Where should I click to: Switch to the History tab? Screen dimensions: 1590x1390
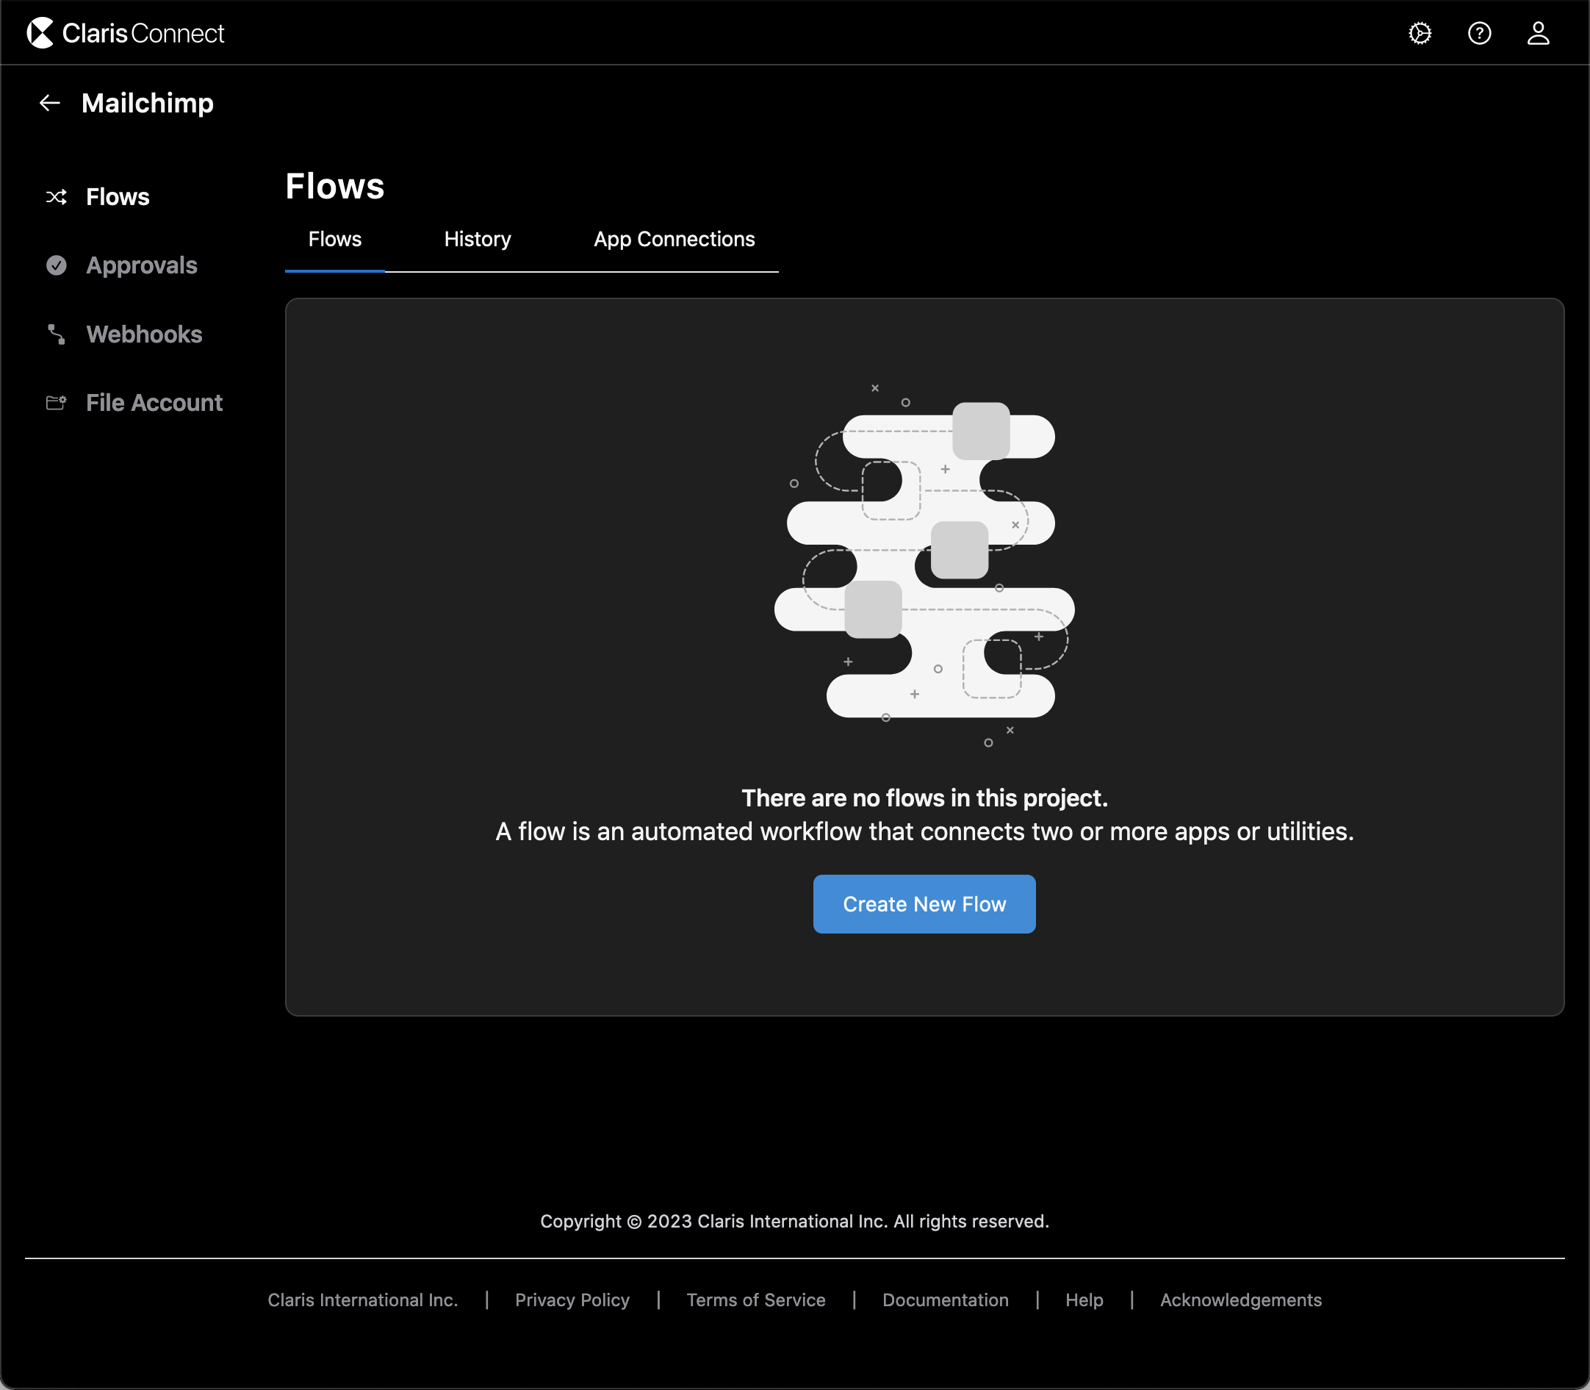(x=477, y=239)
